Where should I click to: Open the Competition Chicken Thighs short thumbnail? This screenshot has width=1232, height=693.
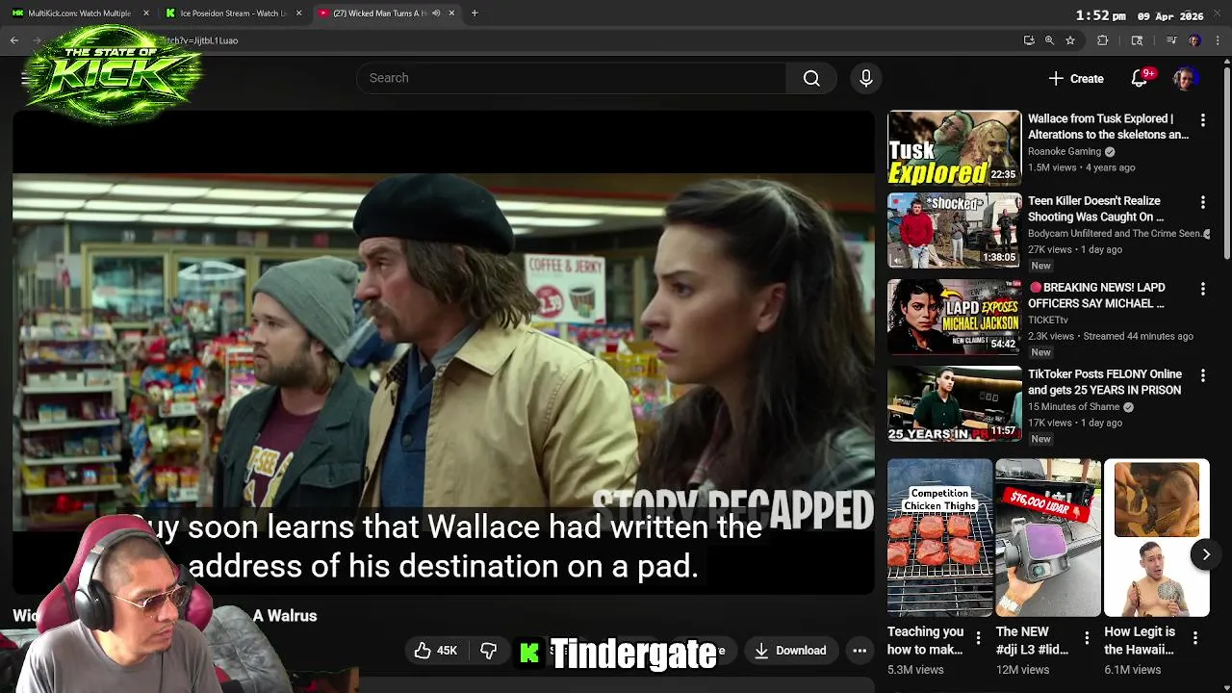click(939, 537)
